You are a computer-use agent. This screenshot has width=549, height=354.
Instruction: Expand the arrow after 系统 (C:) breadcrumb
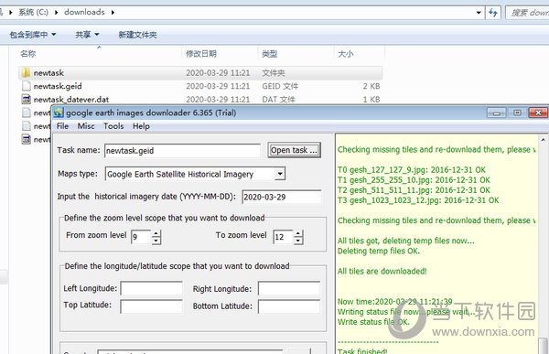pyautogui.click(x=56, y=13)
